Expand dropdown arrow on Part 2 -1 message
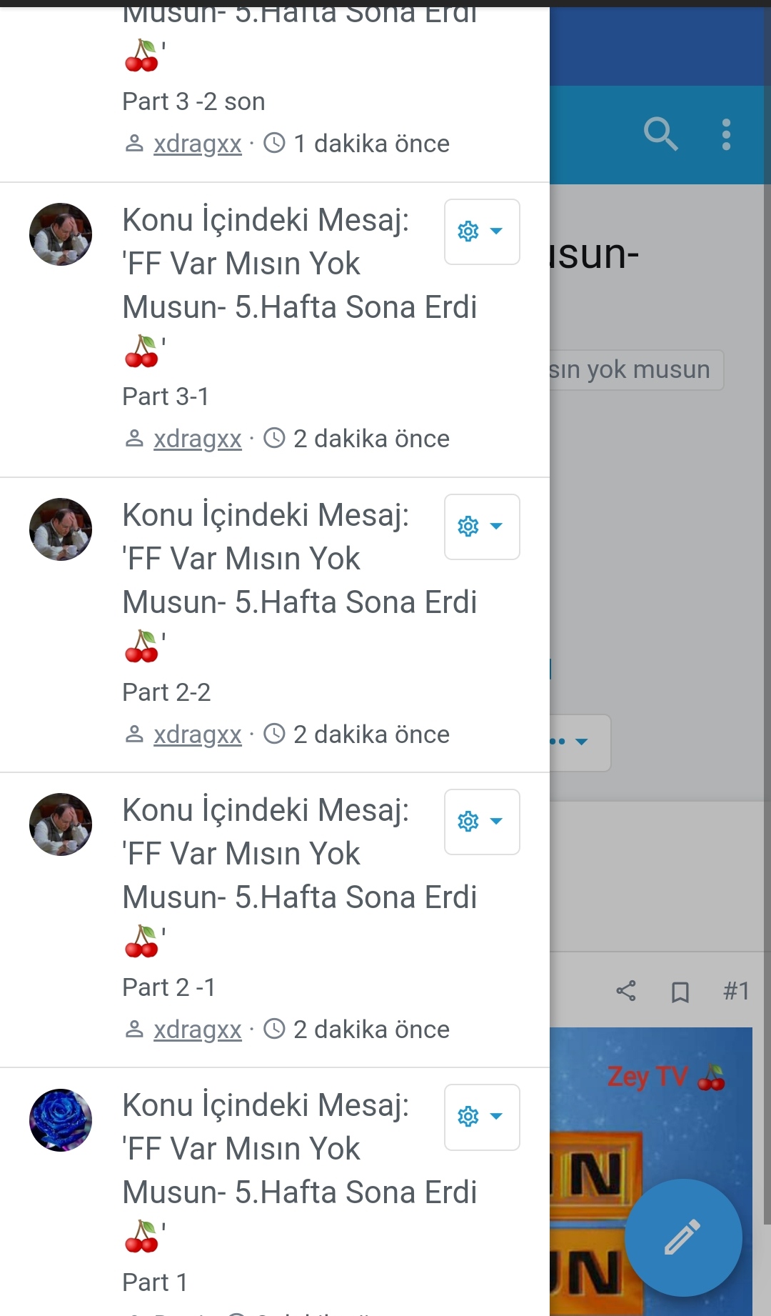The height and width of the screenshot is (1316, 771). click(x=497, y=822)
